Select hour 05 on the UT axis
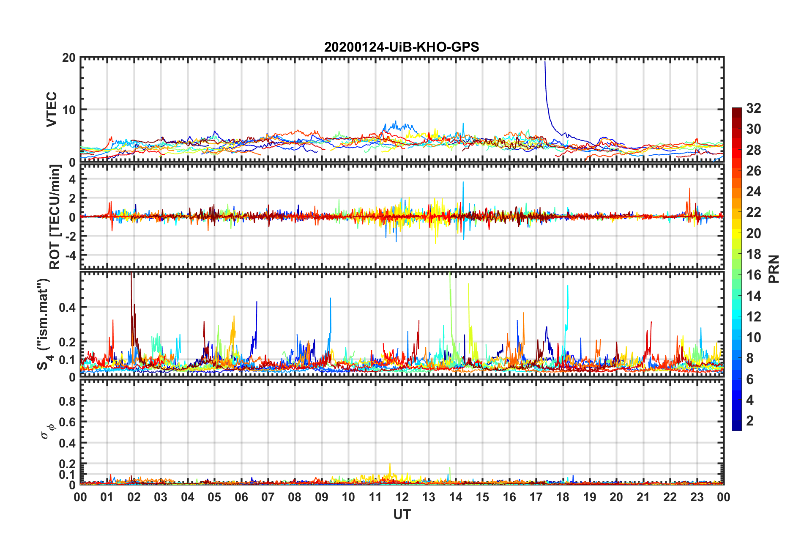This screenshot has width=804, height=538. point(214,497)
